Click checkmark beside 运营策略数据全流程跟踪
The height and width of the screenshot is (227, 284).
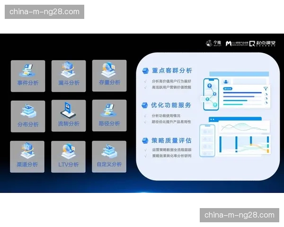coord(145,149)
